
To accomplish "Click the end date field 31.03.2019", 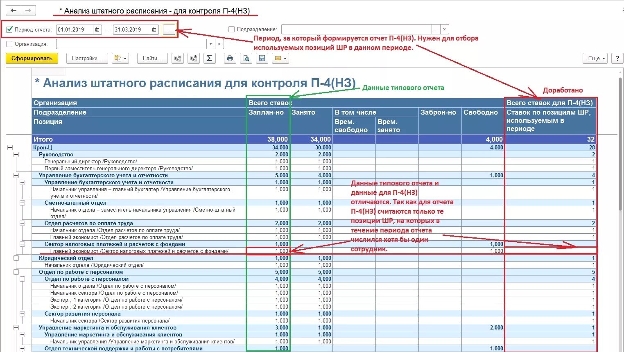I will tap(131, 29).
